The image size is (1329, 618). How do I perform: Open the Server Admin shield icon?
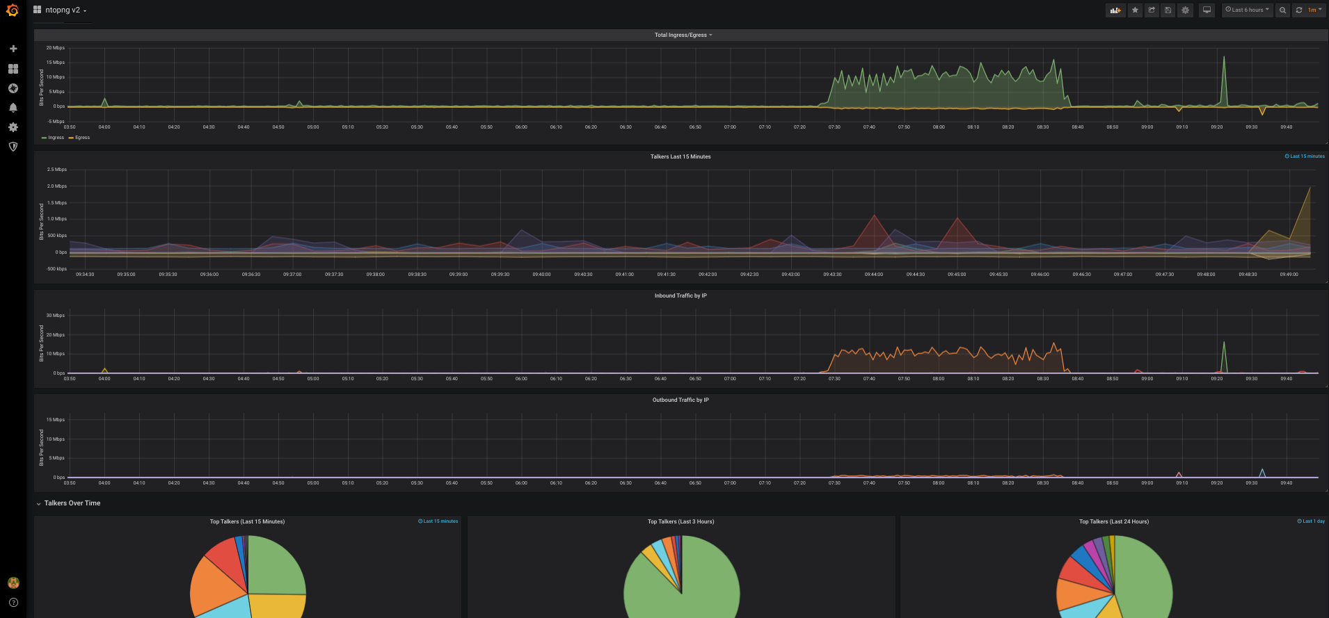pos(13,147)
